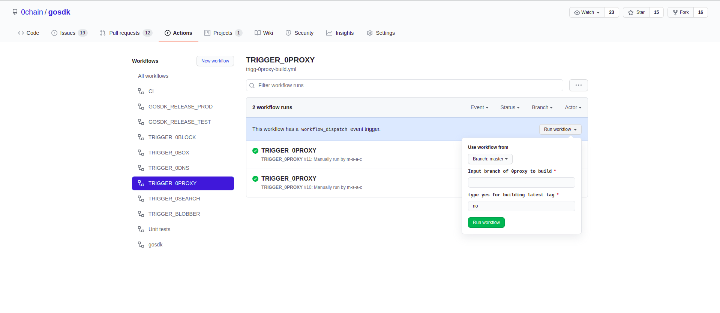
Task: Click the Filter workflow runs field
Action: 405,85
